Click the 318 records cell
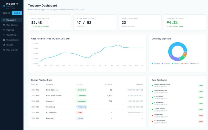Viewport: 208px width, 130px height. 110,101
